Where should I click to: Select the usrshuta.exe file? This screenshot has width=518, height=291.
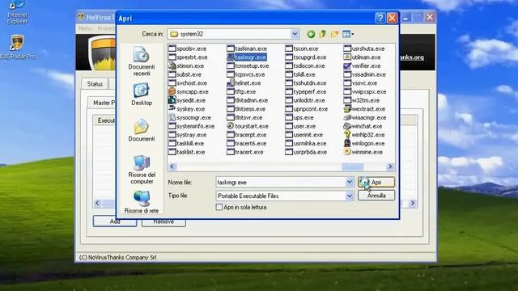364,48
